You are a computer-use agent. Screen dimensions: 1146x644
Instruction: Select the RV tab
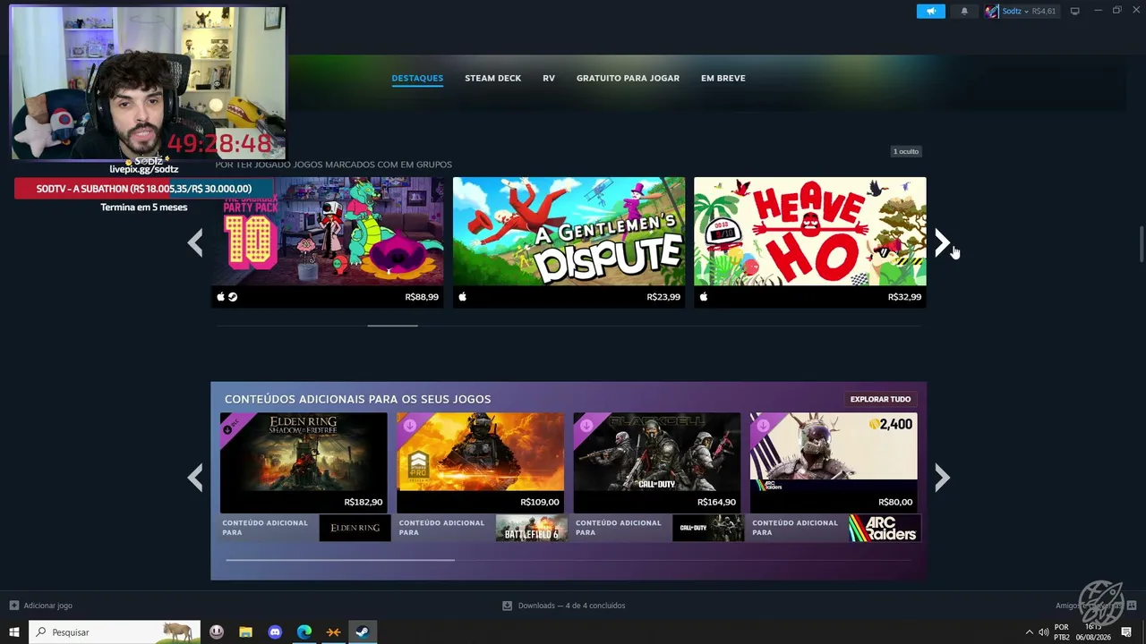[549, 79]
